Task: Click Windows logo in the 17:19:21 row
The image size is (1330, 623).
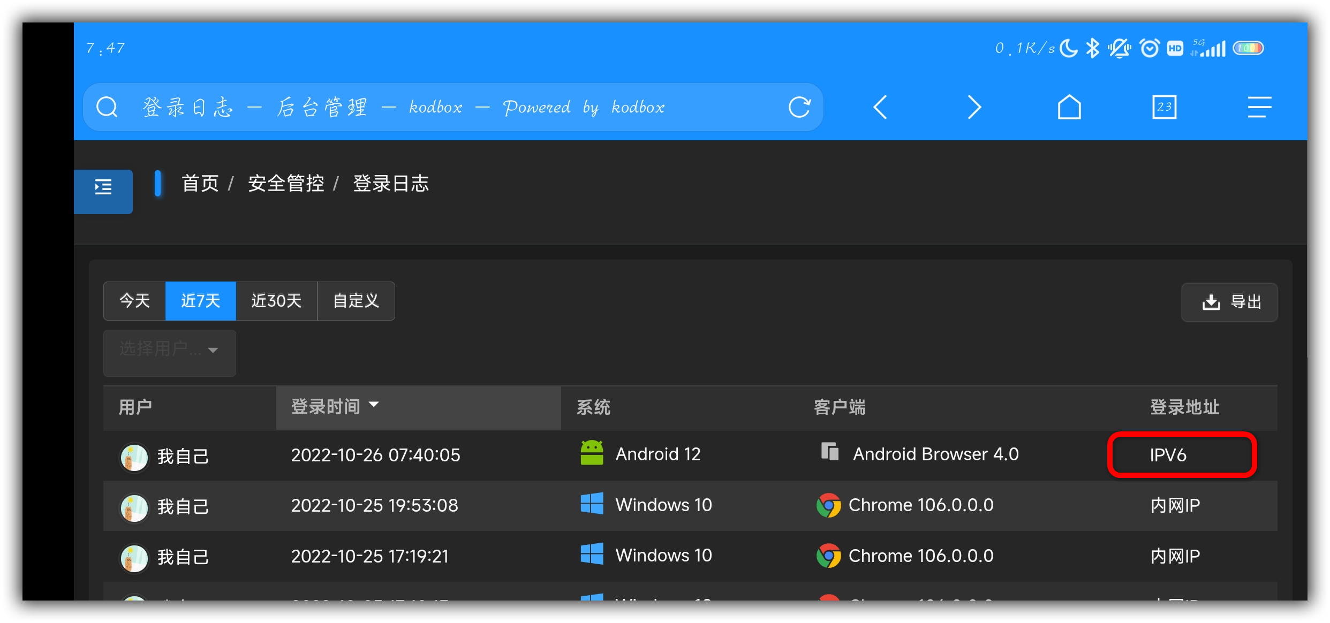Action: point(592,554)
